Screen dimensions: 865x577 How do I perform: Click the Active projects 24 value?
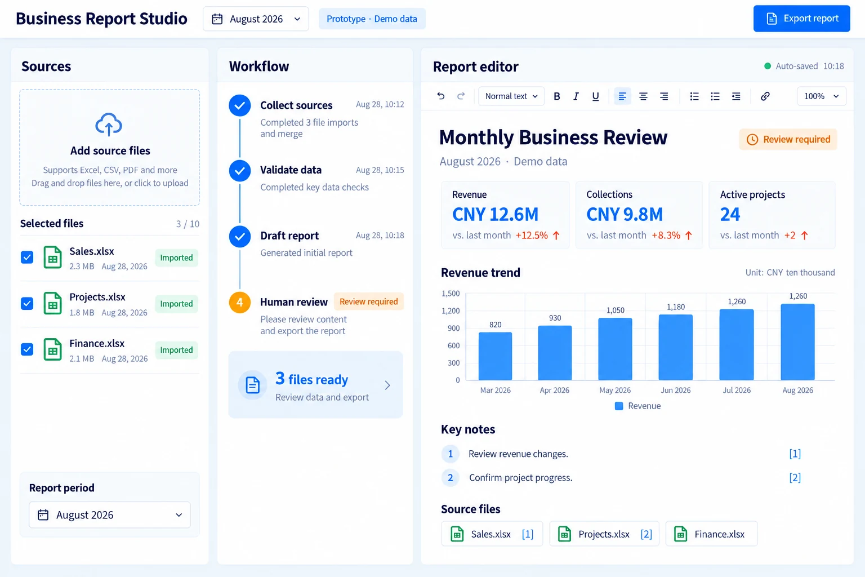(x=730, y=215)
